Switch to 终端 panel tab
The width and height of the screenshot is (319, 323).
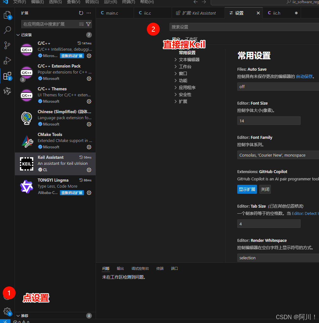160,268
